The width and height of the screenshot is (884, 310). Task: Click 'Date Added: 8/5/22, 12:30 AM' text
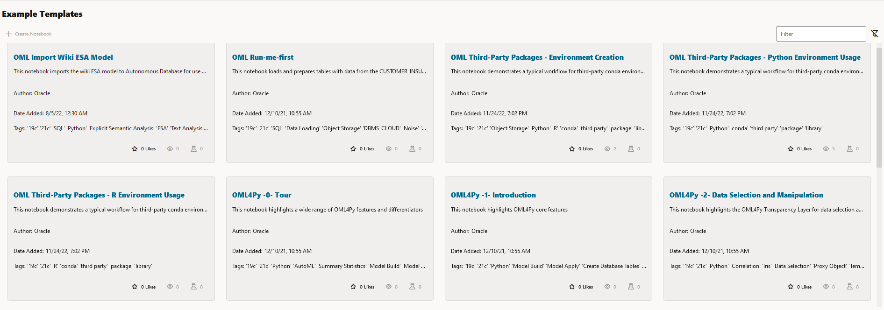(50, 113)
